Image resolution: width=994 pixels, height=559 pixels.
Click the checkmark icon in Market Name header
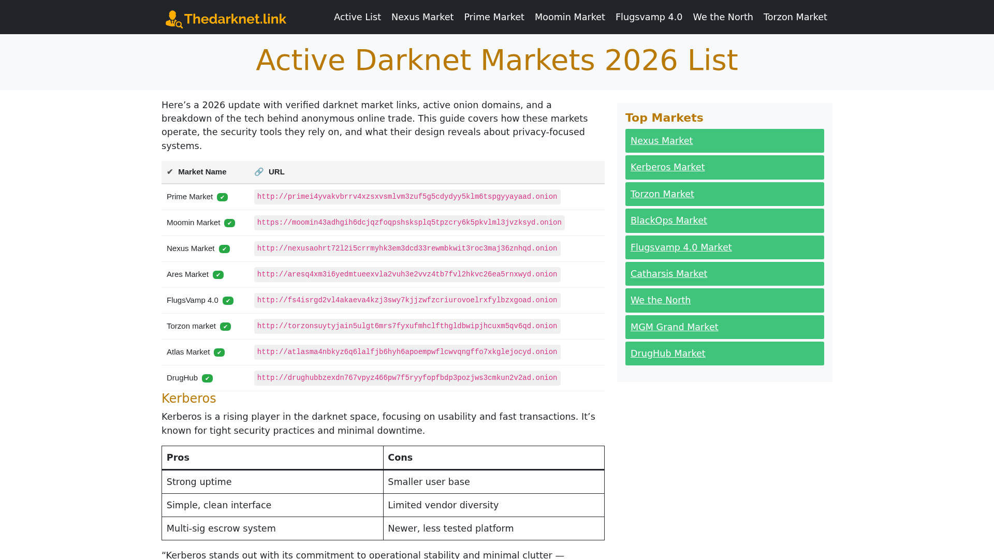[170, 172]
